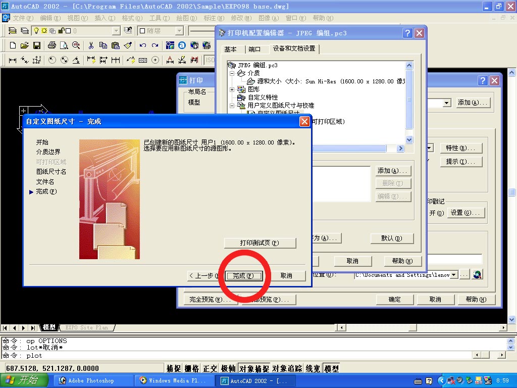
Task: Toggle 极轴 polar tracking in status bar
Action: point(228,368)
